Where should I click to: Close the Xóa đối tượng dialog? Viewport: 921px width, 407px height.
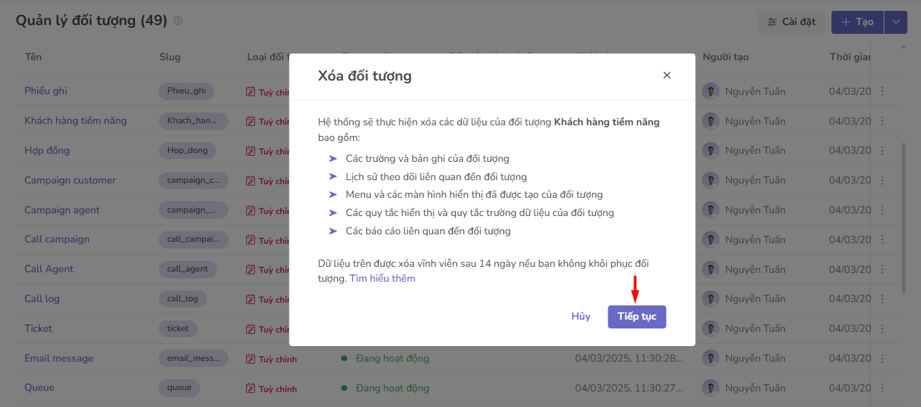tap(667, 75)
